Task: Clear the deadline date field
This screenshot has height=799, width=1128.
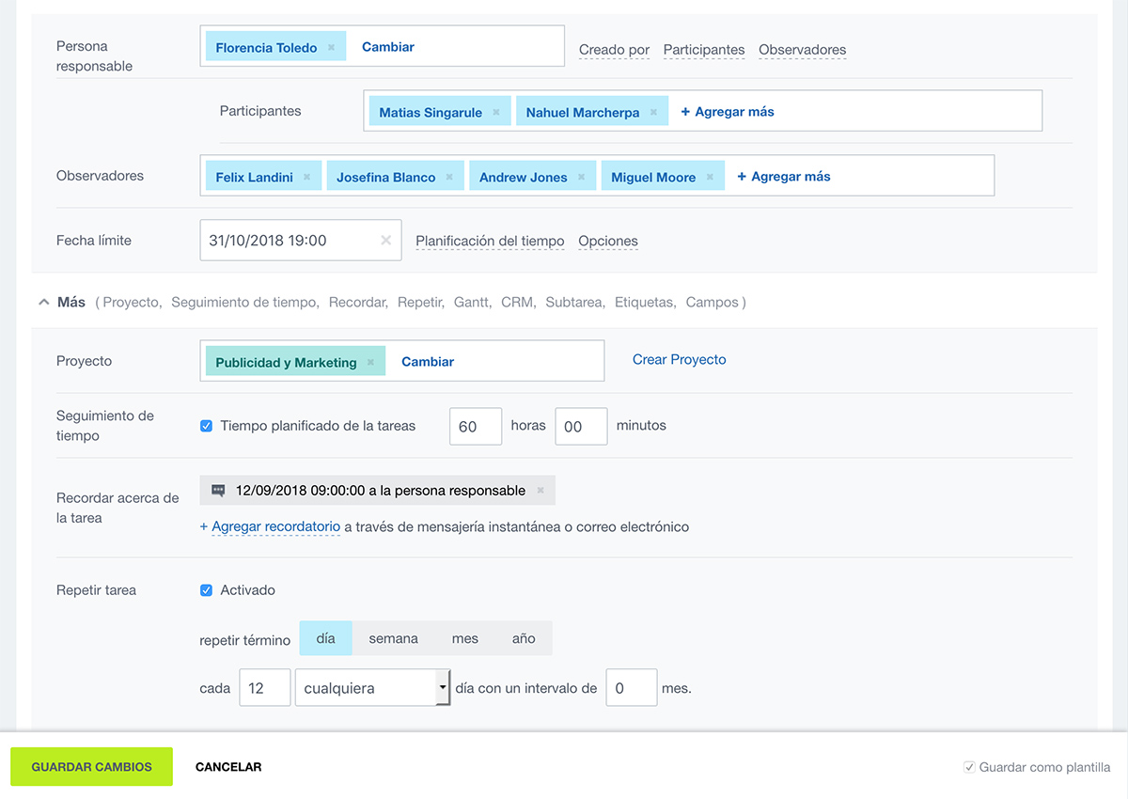Action: pos(385,241)
